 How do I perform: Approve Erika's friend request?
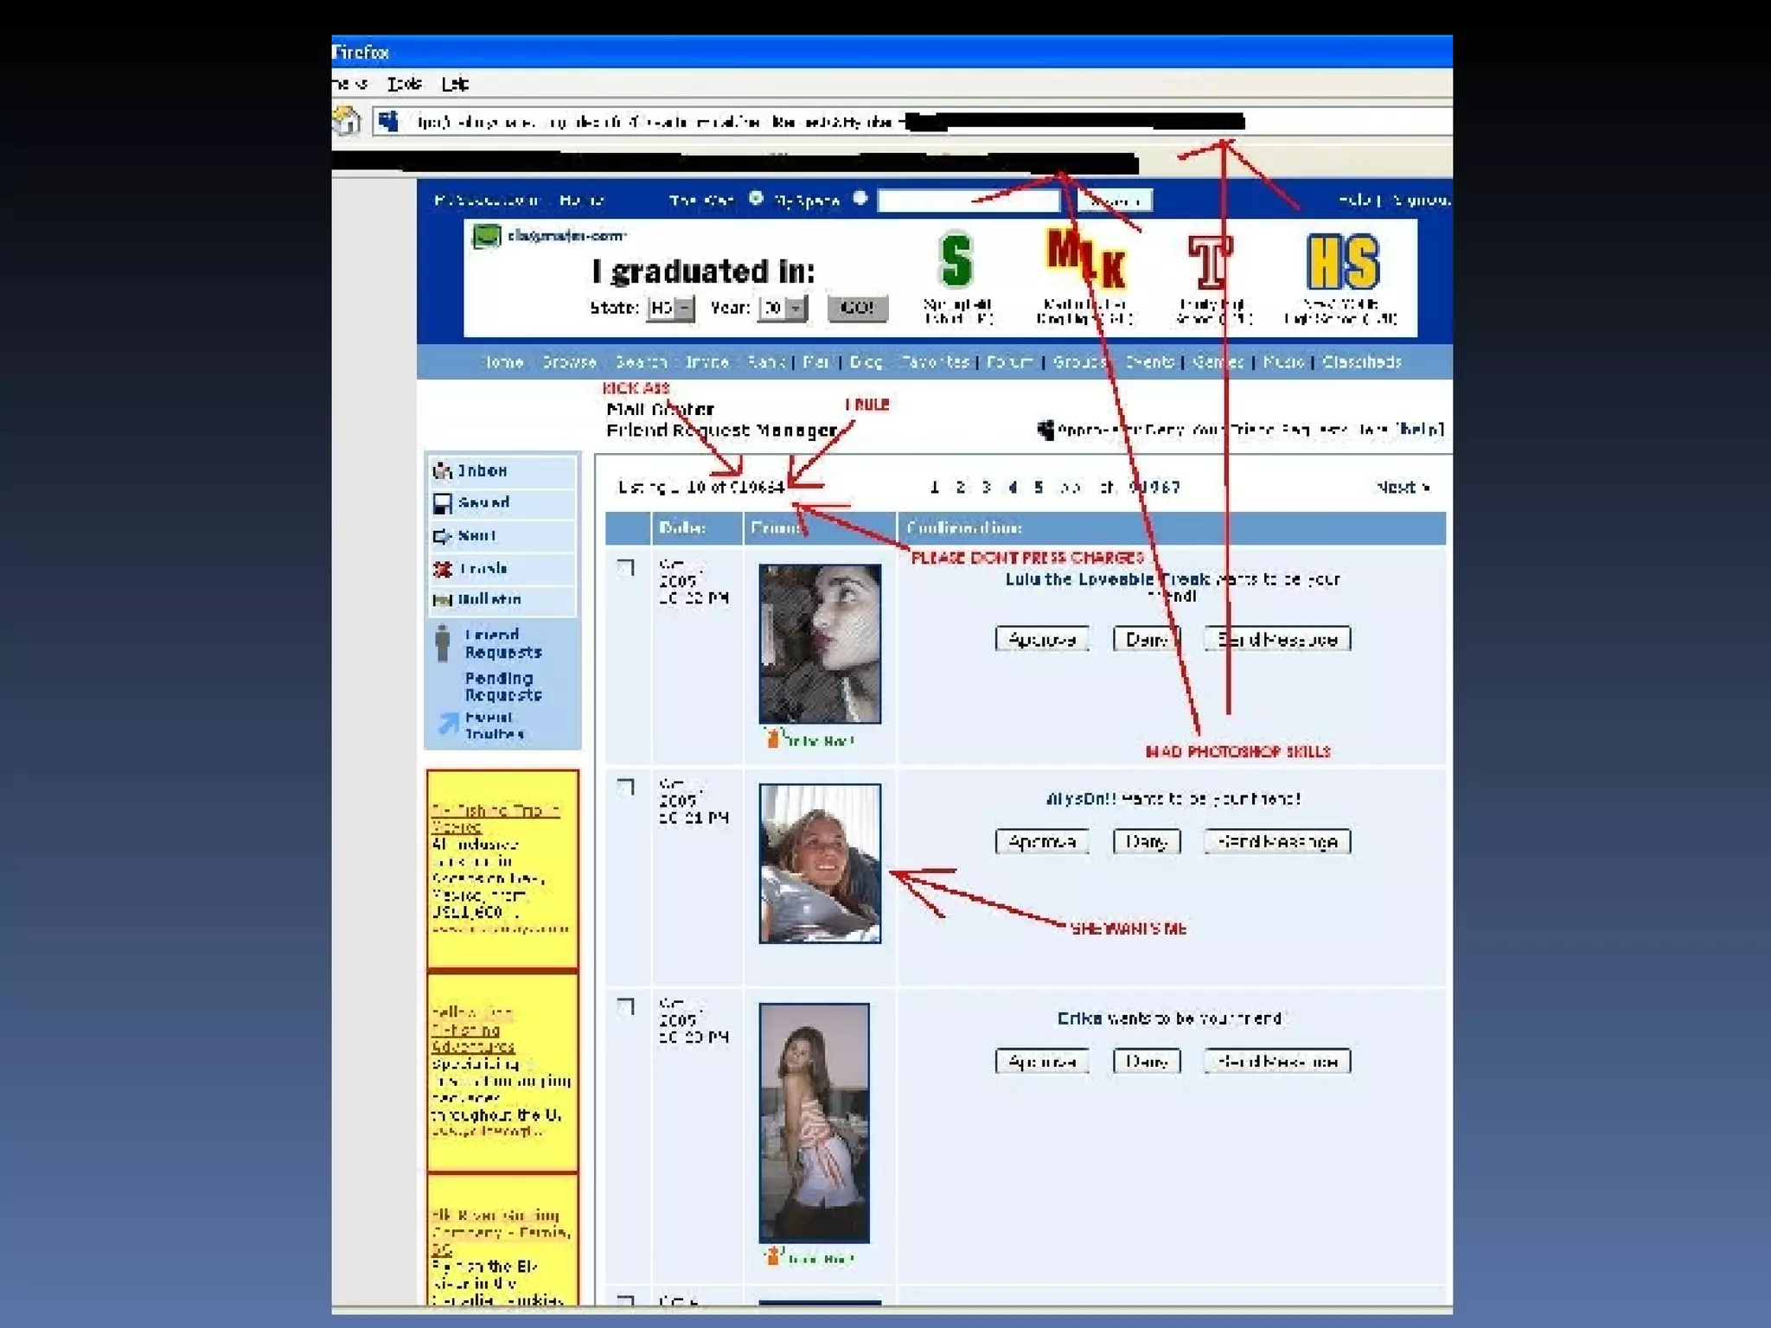click(1041, 1061)
